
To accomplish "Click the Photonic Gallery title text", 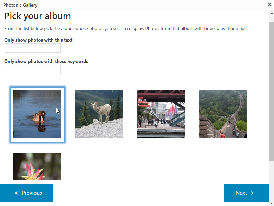I will click(x=20, y=5).
